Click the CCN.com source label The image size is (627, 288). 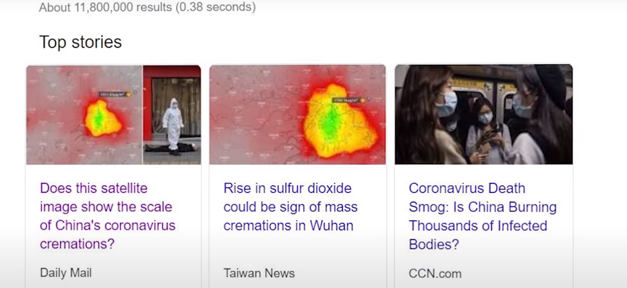435,273
